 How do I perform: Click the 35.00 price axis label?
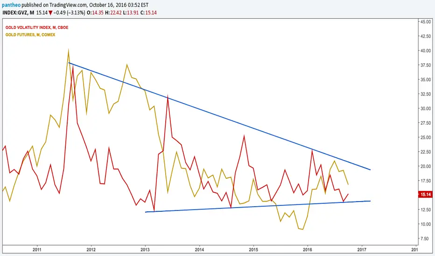pos(426,80)
